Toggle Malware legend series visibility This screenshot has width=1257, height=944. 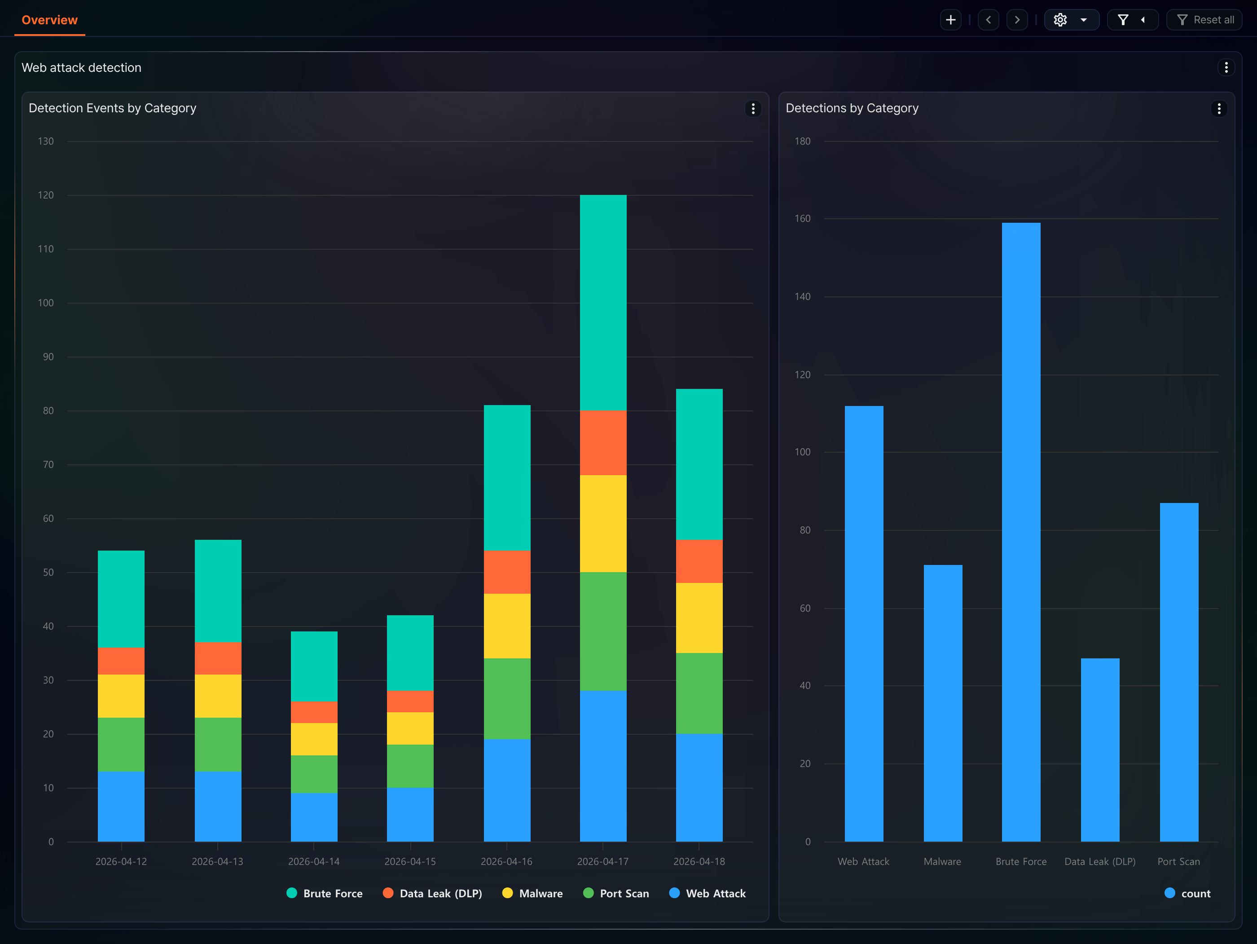pos(532,893)
